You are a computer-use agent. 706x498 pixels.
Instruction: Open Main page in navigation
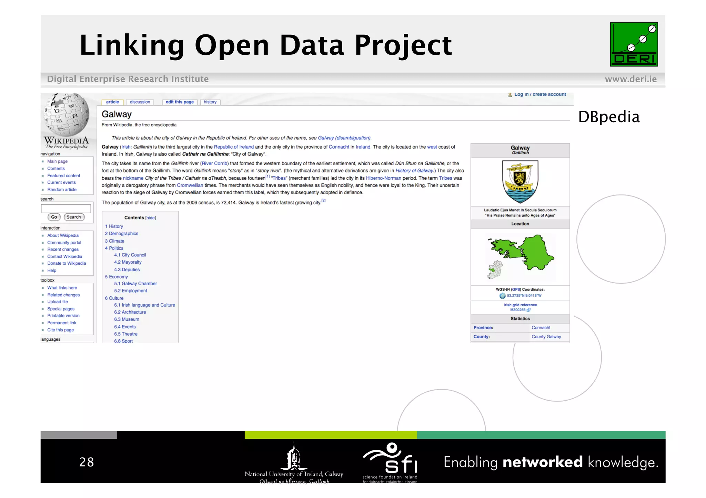coord(57,161)
